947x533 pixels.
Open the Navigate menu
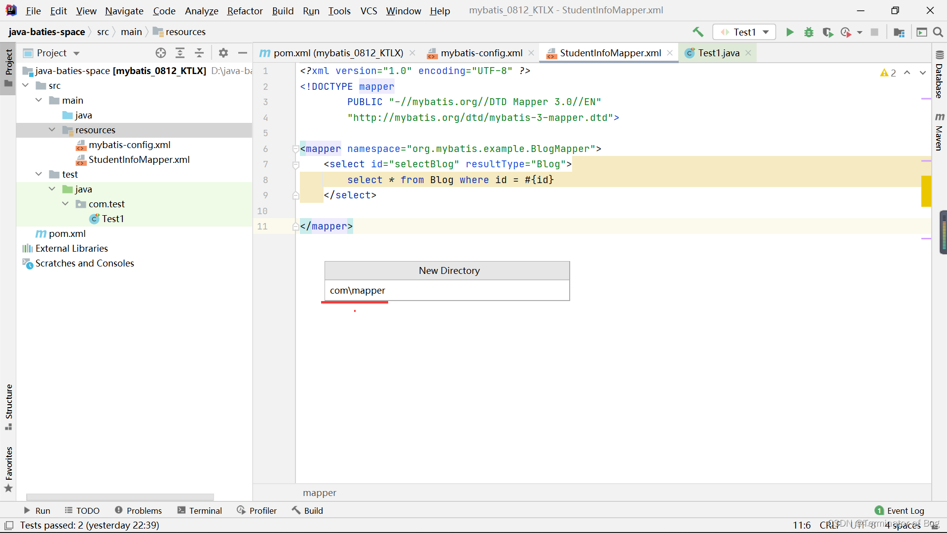click(x=124, y=10)
